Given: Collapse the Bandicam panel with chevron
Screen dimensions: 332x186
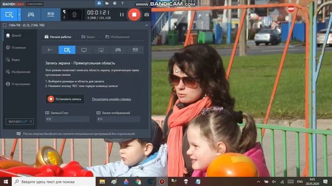Looking at the screenshot, I should click(146, 25).
